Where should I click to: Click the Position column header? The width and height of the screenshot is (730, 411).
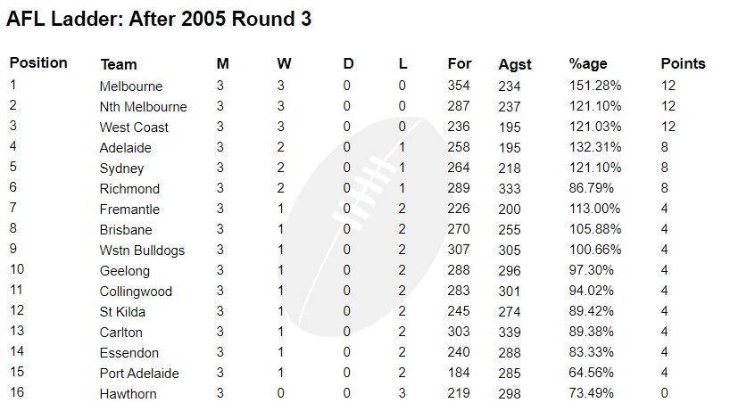coord(38,63)
